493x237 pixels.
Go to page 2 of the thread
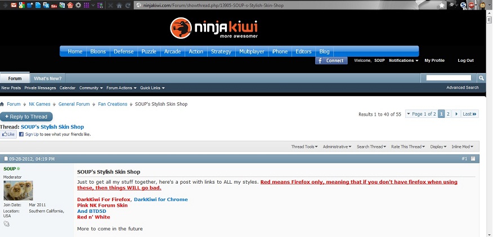point(449,114)
